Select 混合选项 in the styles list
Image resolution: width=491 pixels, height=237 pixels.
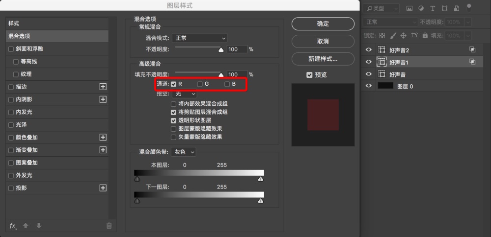pos(57,36)
